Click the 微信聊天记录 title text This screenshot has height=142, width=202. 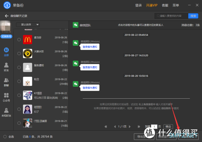(x=19, y=16)
